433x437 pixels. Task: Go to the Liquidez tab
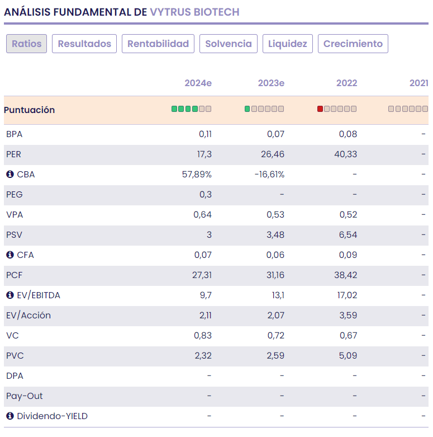pos(288,44)
